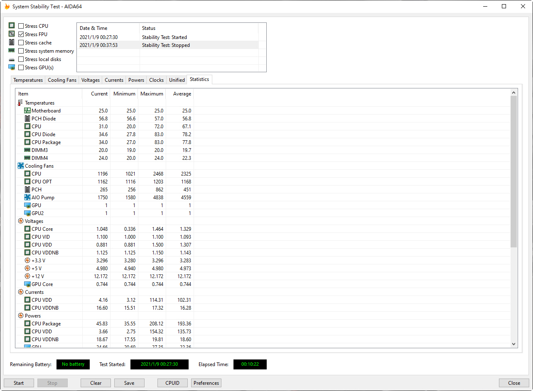Click the GPU2 fan row monitor icon

(x=27, y=213)
